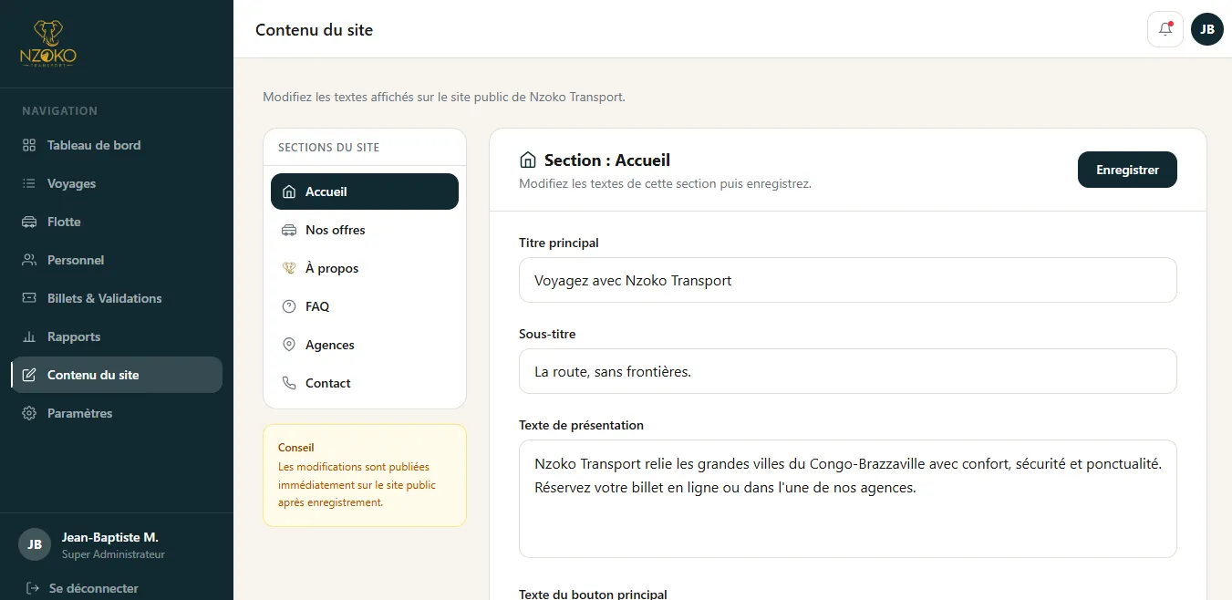This screenshot has height=600, width=1232.
Task: Switch to À propos section
Action: (365, 268)
